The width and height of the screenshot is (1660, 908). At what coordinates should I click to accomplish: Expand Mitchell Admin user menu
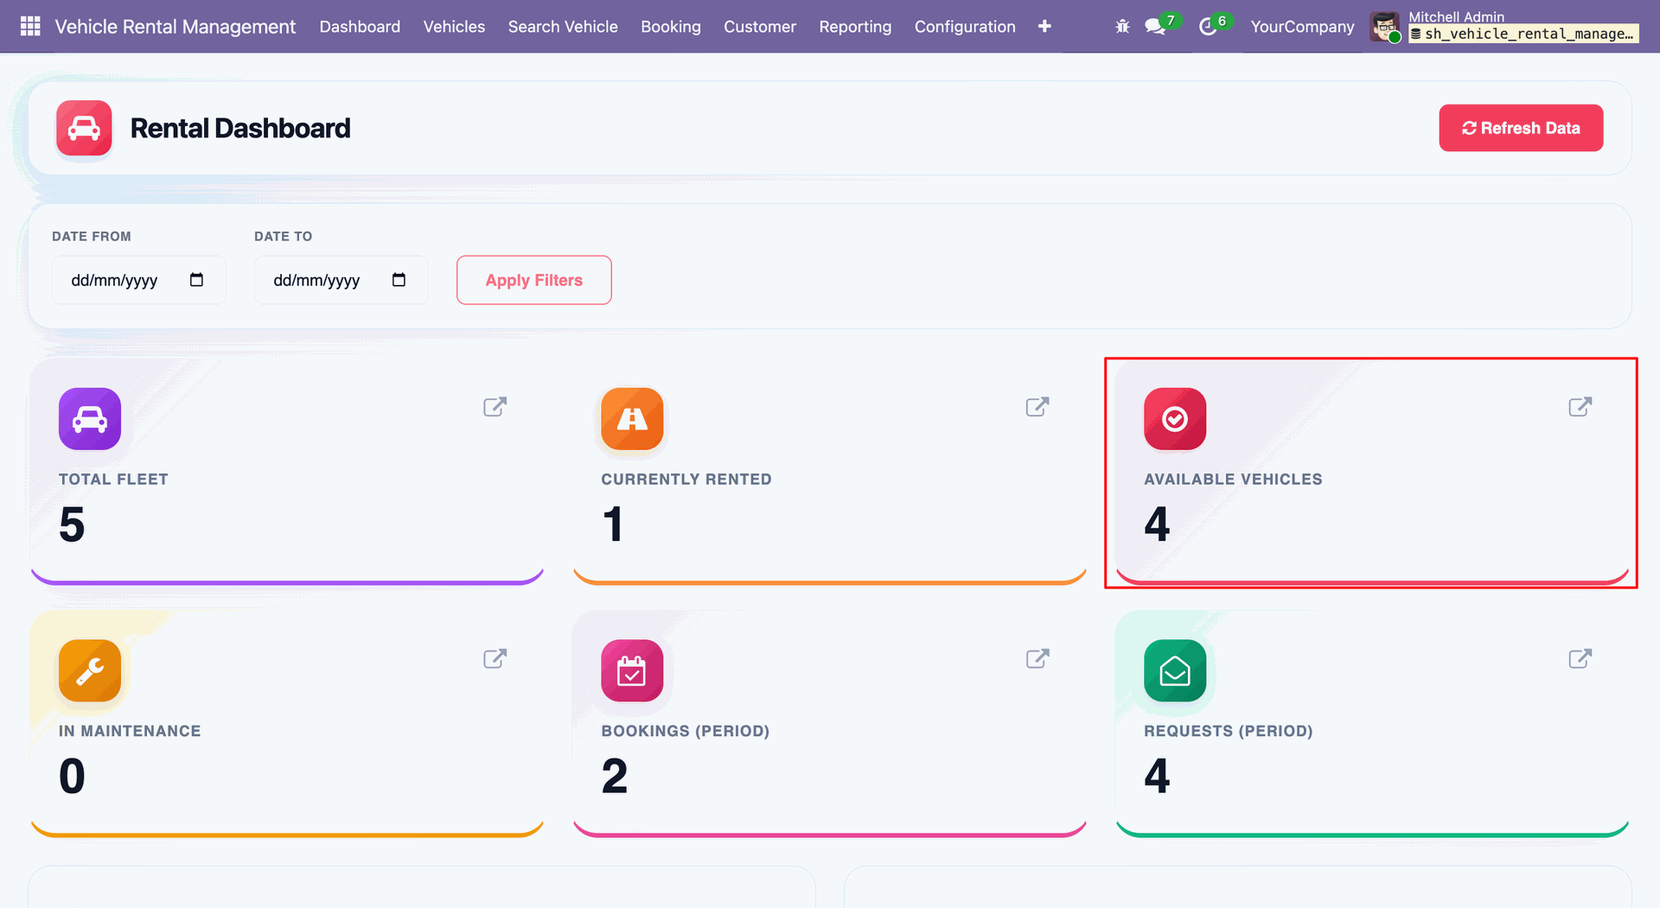1504,26
